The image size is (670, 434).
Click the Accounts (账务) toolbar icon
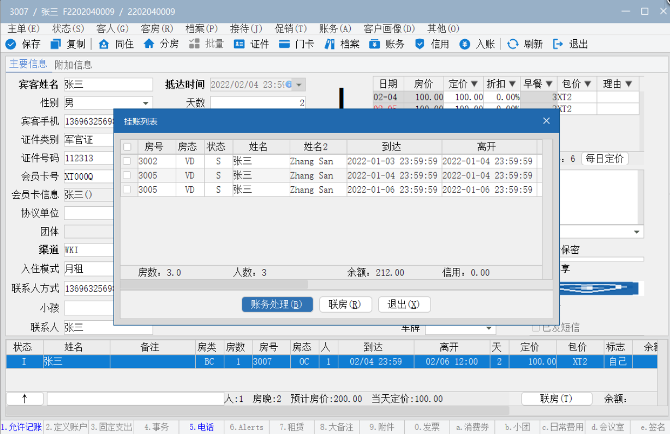[x=374, y=44]
